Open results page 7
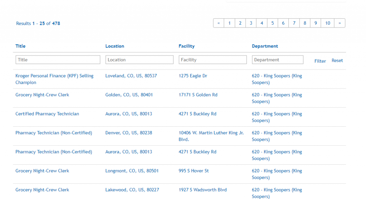 click(x=294, y=23)
